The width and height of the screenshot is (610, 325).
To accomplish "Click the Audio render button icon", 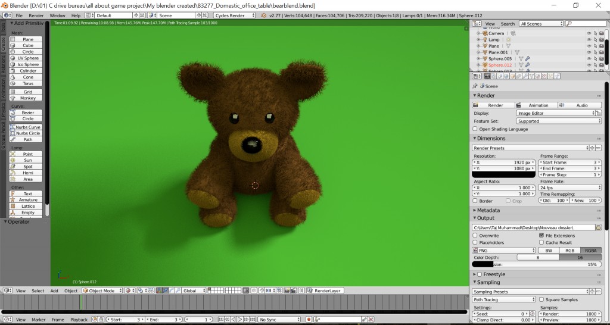I will (x=561, y=105).
